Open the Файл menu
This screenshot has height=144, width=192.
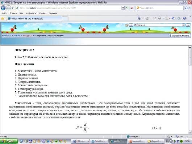tap(4, 13)
